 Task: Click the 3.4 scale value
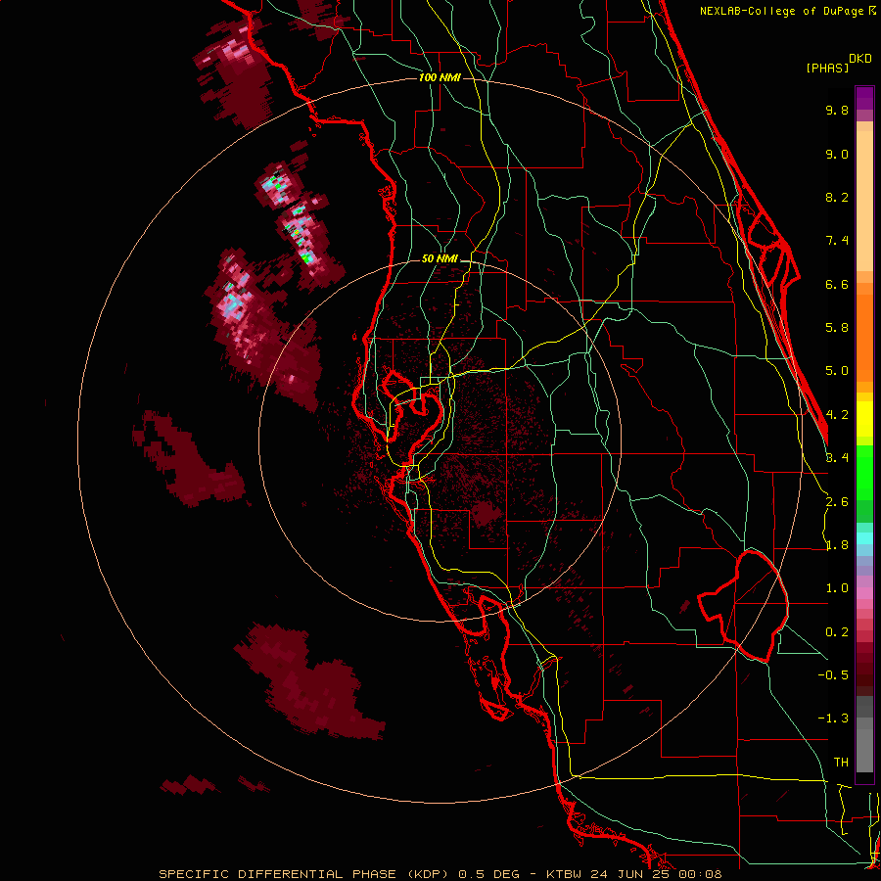837,458
